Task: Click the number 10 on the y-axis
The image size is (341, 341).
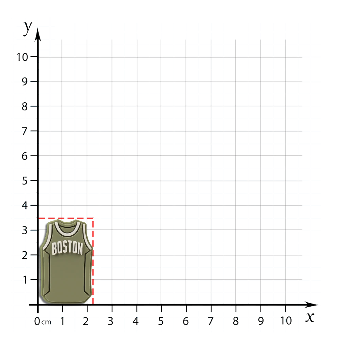Action: click(23, 56)
